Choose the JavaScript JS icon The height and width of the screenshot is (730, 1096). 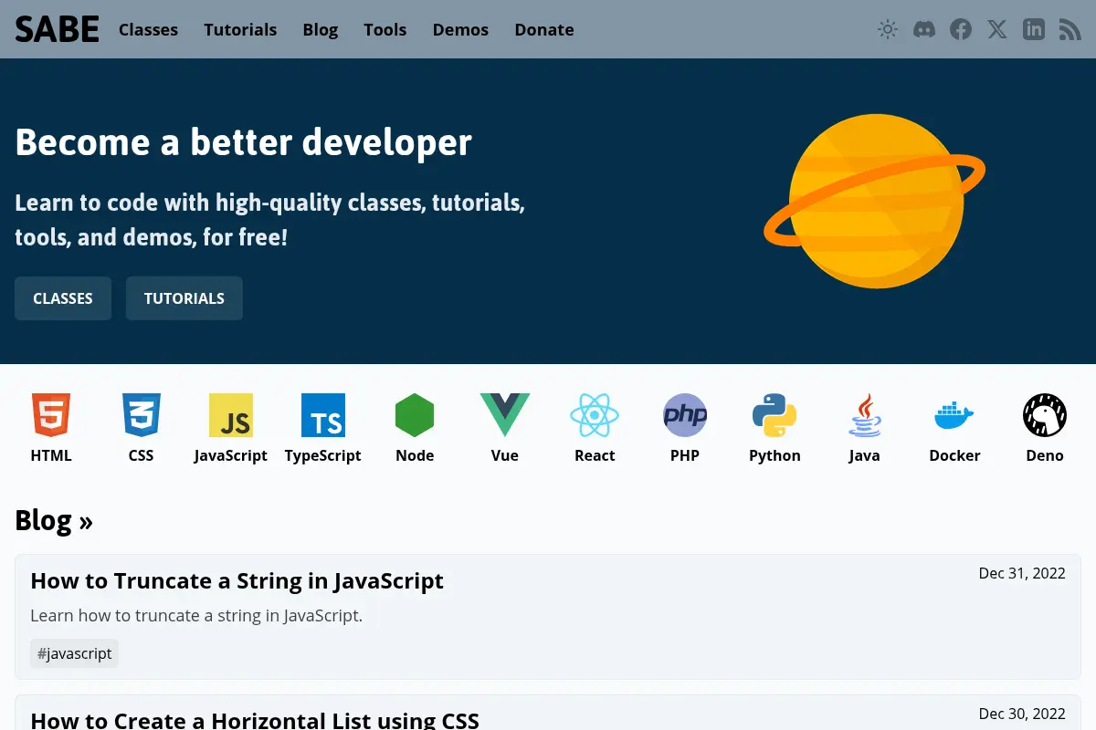(231, 415)
